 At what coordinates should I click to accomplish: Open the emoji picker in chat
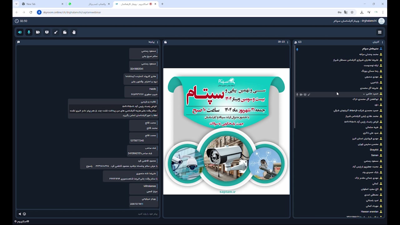pos(24,214)
